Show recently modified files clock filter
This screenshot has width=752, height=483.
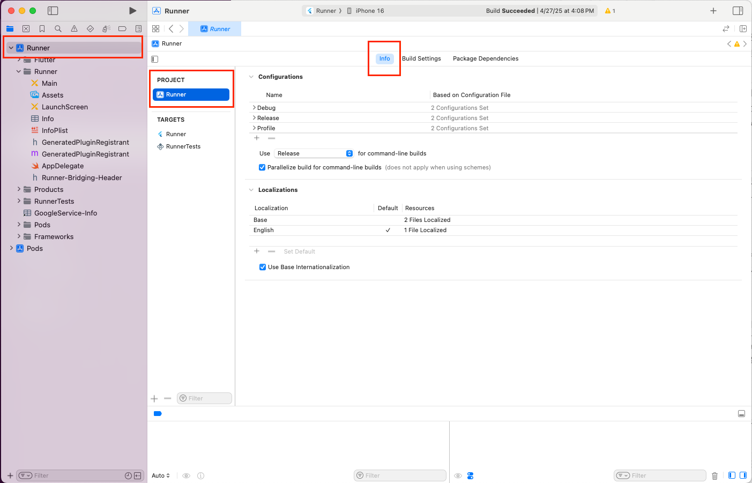(128, 475)
